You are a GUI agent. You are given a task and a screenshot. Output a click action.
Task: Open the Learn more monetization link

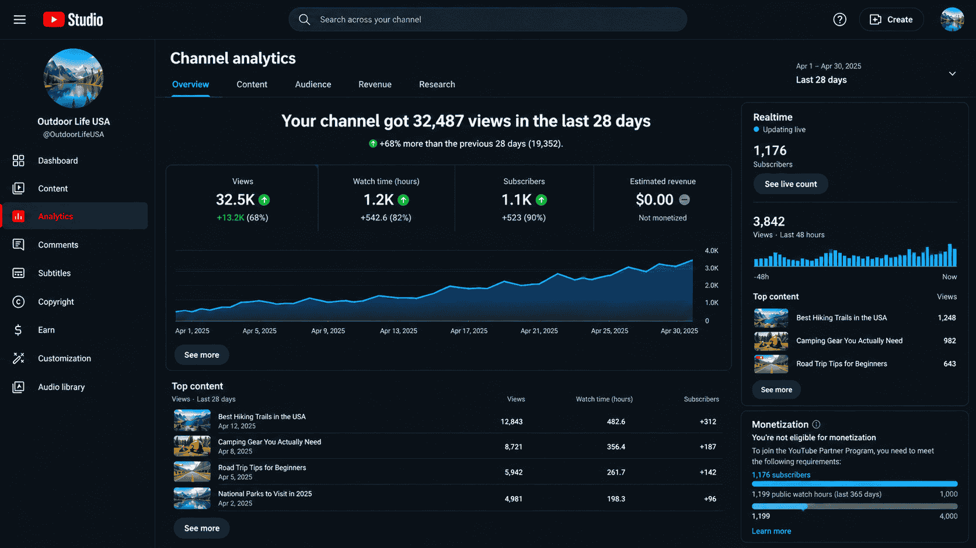[x=771, y=531]
